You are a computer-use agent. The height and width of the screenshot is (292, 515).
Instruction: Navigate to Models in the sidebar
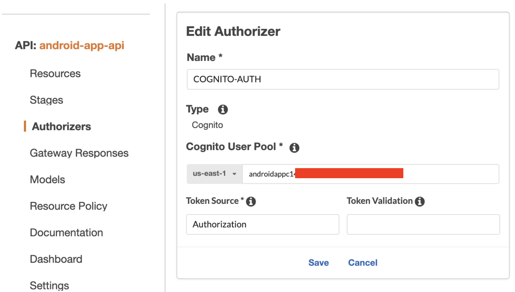pos(48,180)
